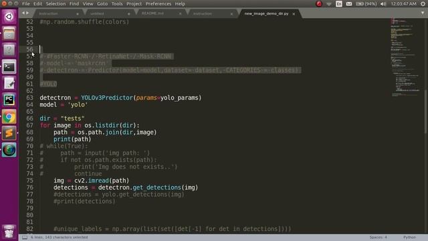The height and width of the screenshot is (241, 428).
Task: Launch PyCharm from the dock
Action: (x=9, y=100)
